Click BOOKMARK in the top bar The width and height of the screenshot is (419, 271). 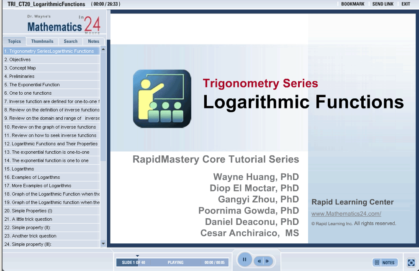[x=353, y=4]
